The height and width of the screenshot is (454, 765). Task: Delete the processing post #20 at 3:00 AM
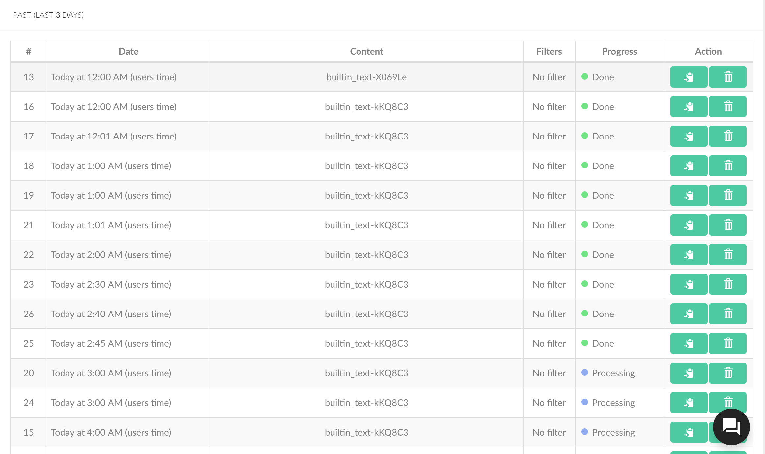(x=728, y=373)
